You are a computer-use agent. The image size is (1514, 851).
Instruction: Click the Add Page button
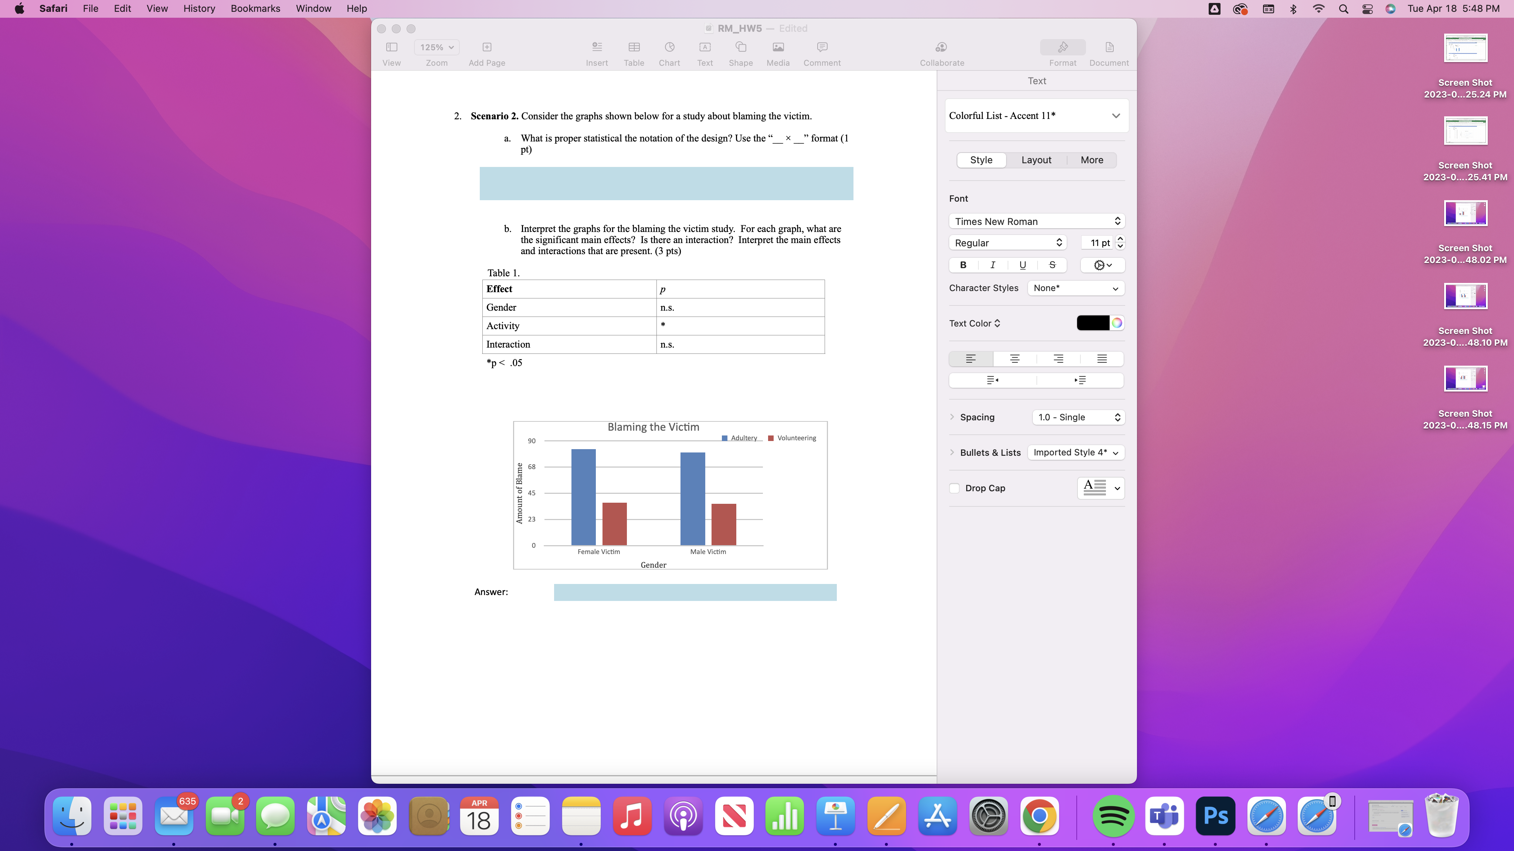(x=486, y=52)
